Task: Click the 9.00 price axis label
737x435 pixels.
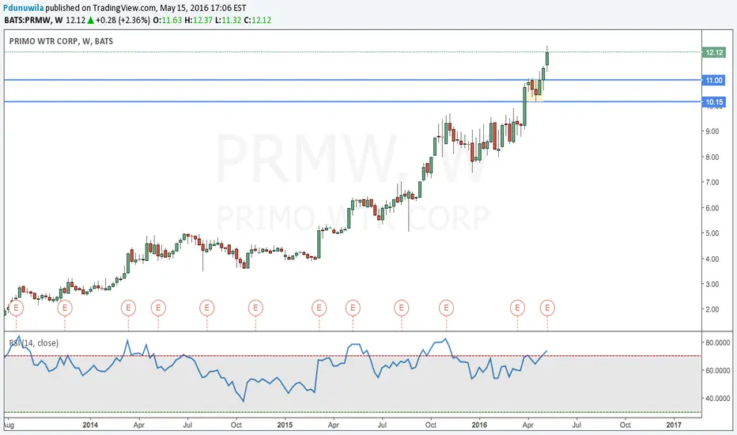Action: (712, 131)
